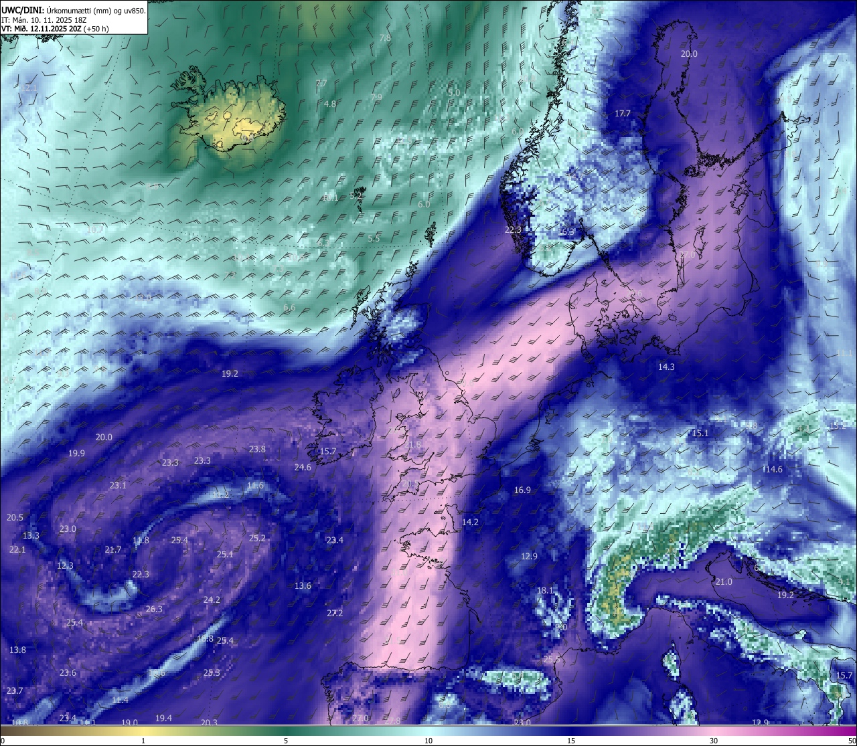Screen dimensions: 857x746
Task: Click the map value "19.4"
Action: tap(163, 719)
